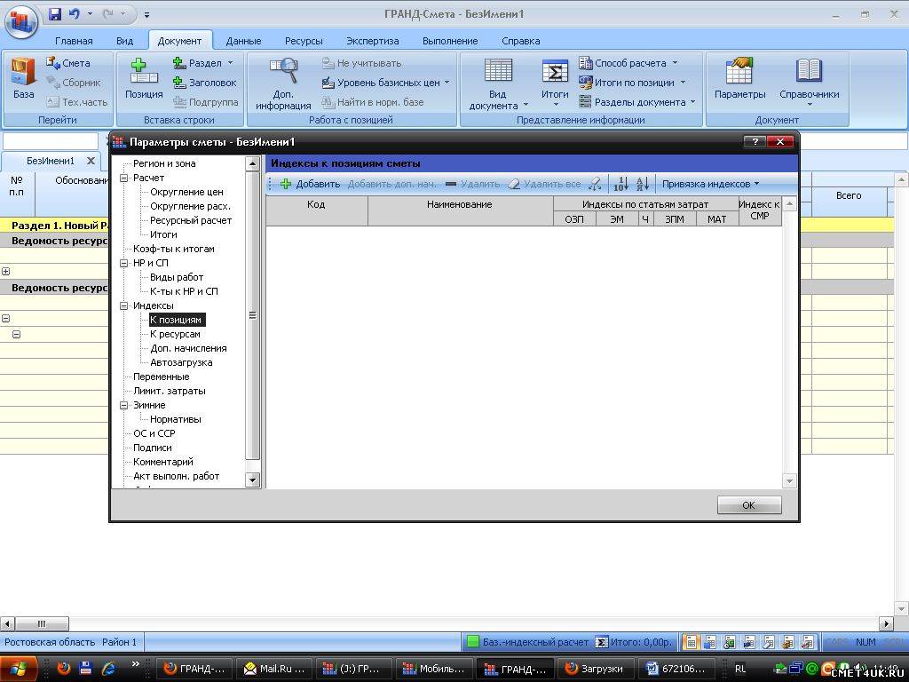Select К ресурсам in the parameters tree

[x=175, y=334]
